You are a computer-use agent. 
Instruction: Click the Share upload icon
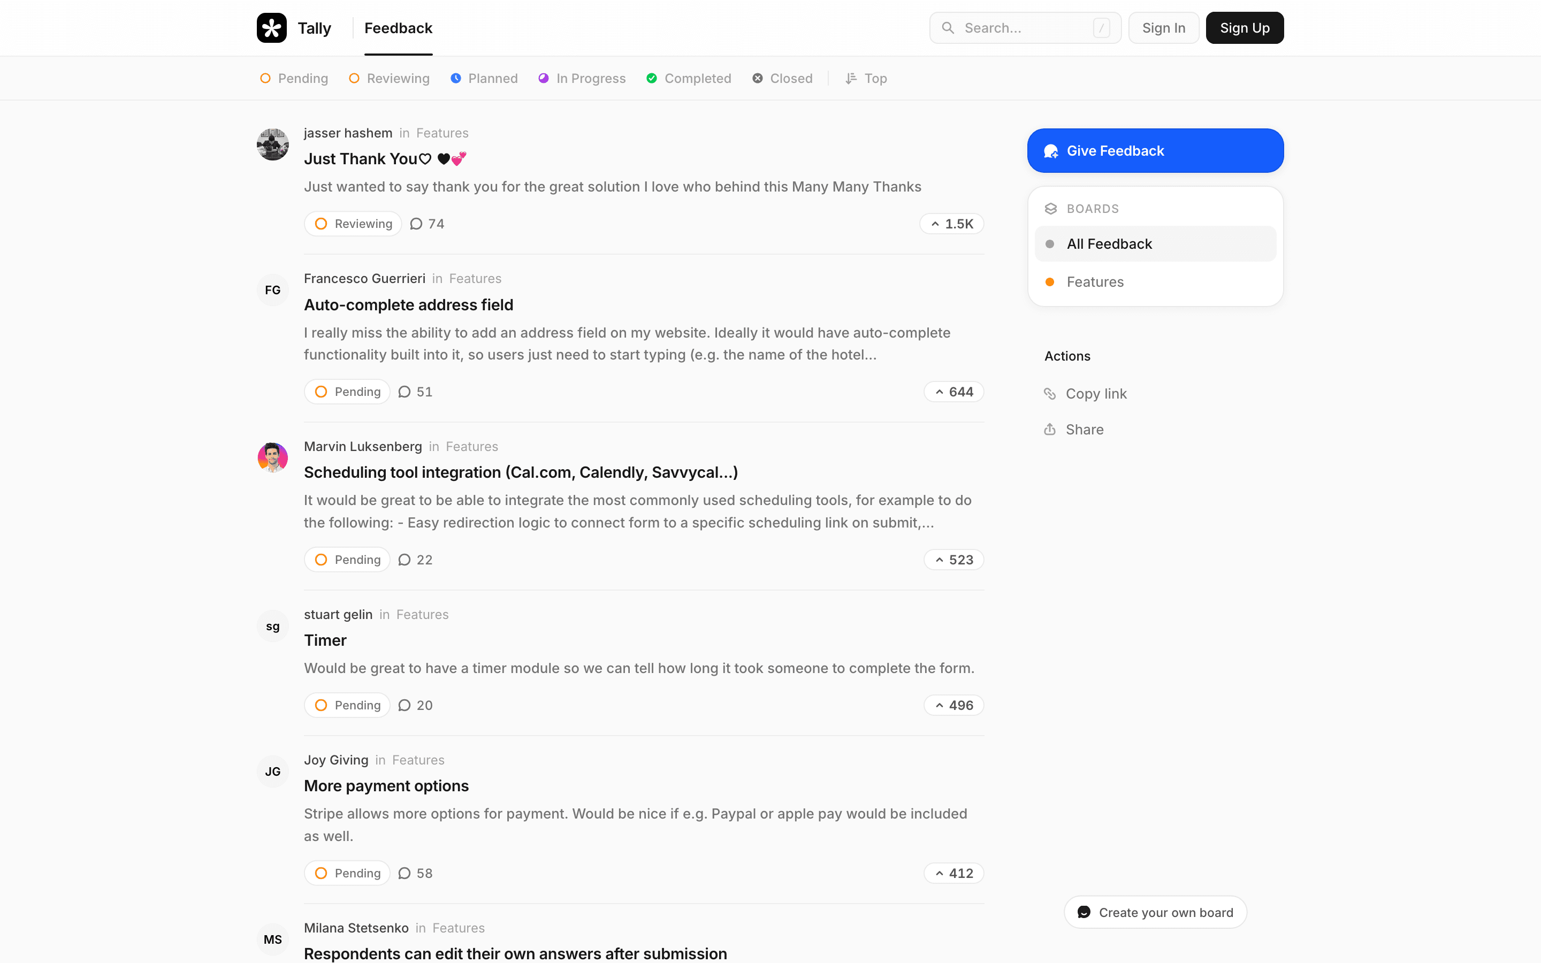tap(1050, 429)
